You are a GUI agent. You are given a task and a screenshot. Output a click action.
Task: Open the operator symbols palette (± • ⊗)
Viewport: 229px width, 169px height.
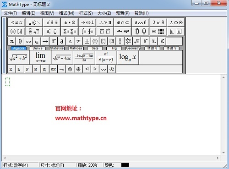pyautogui.click(x=70, y=22)
